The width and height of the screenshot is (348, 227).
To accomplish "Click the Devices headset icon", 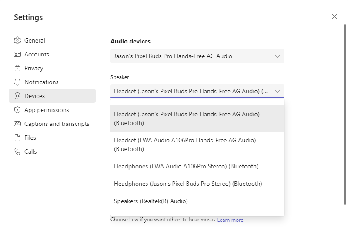I will coord(17,96).
